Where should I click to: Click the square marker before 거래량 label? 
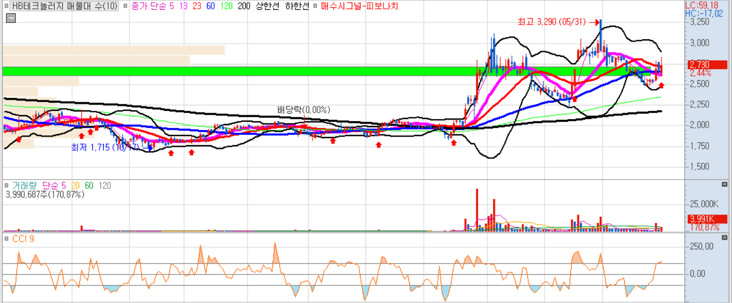click(x=7, y=186)
